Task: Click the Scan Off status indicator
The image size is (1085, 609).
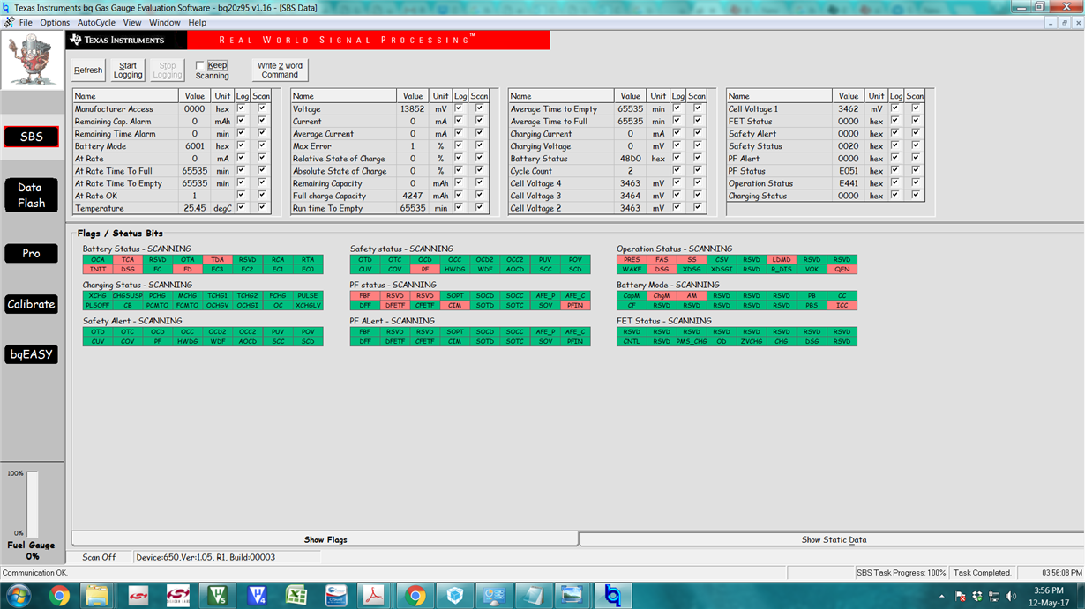Action: 99,557
